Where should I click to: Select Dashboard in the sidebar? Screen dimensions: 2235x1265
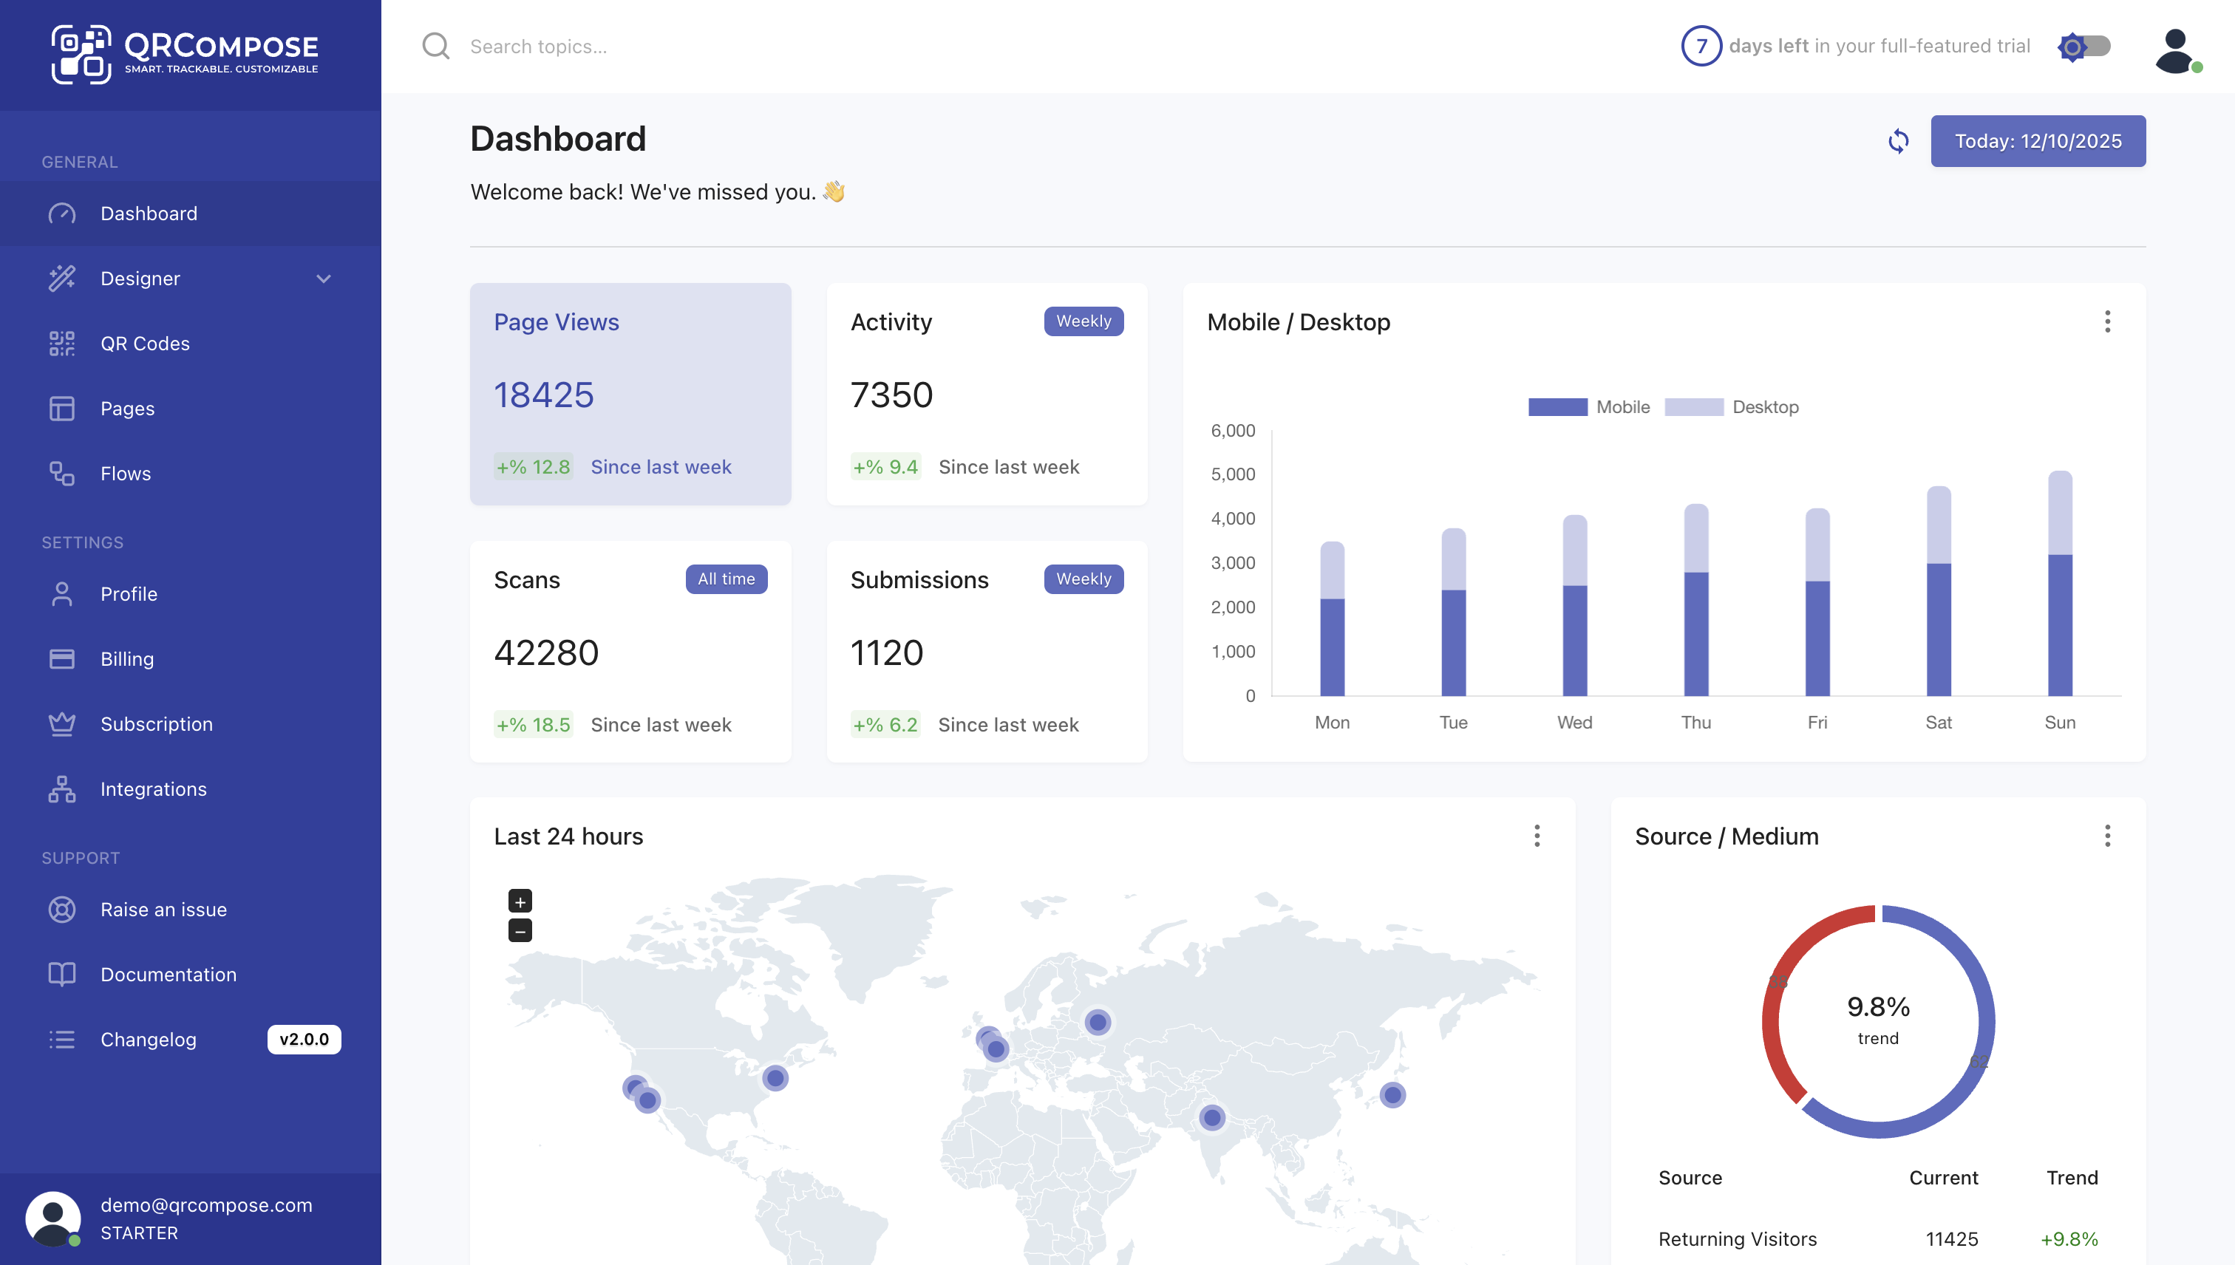click(x=149, y=213)
